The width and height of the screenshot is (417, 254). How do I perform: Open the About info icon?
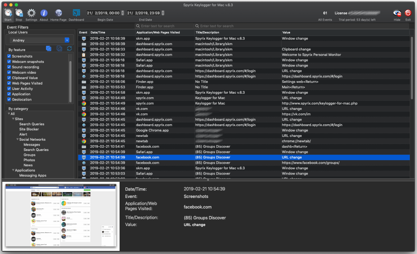click(44, 13)
